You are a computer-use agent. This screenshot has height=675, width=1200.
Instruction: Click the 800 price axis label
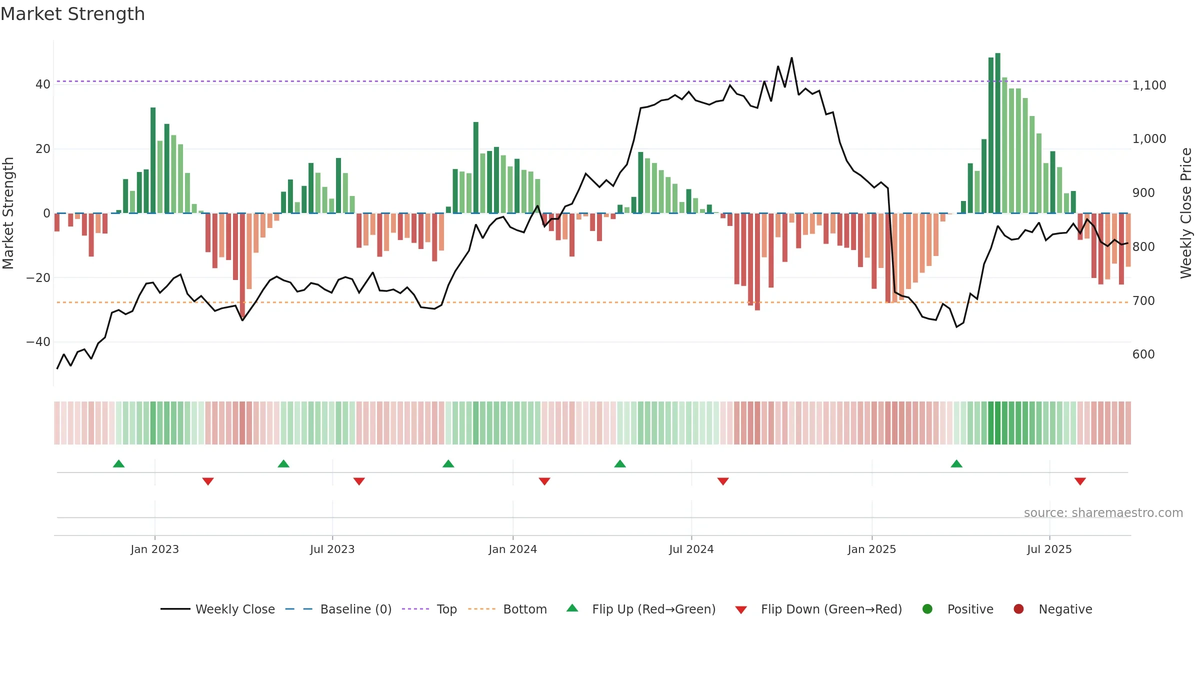[x=1143, y=246]
